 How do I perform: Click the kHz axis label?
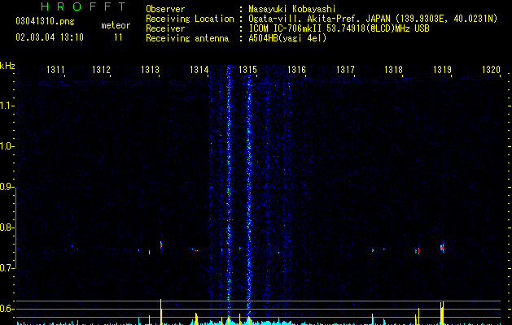(7, 66)
